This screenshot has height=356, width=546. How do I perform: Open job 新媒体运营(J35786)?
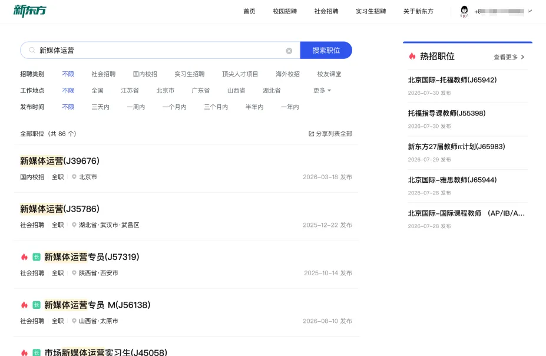(x=59, y=209)
